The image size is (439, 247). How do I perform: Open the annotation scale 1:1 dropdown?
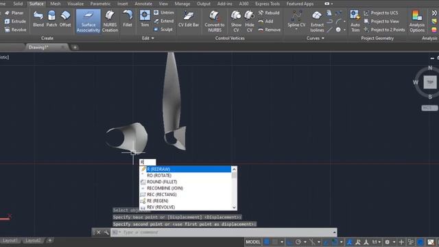tap(376, 242)
